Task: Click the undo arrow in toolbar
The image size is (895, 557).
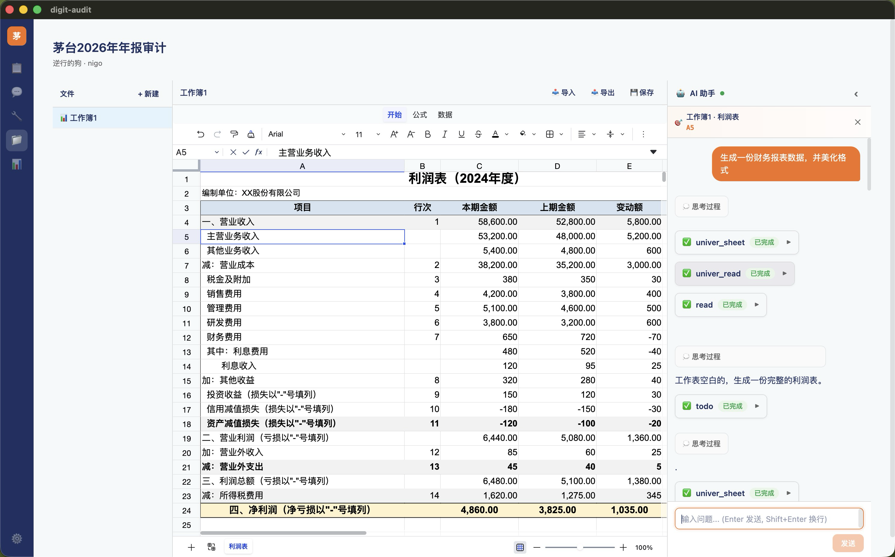Action: click(201, 134)
